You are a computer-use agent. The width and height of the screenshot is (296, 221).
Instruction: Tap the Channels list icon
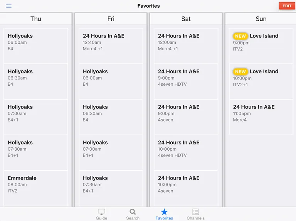pyautogui.click(x=195, y=212)
